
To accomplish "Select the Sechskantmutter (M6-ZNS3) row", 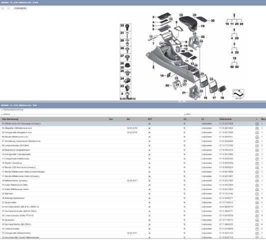I will [x=133, y=224].
